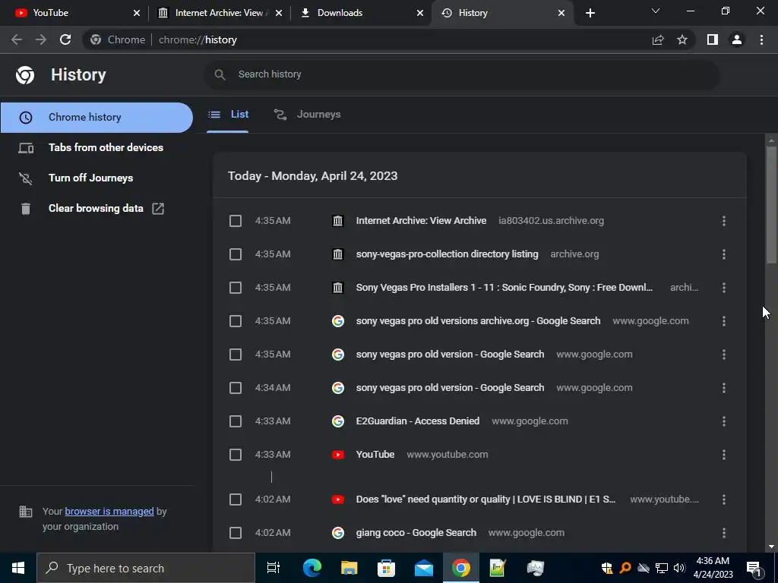Select the List tab

coord(228,115)
